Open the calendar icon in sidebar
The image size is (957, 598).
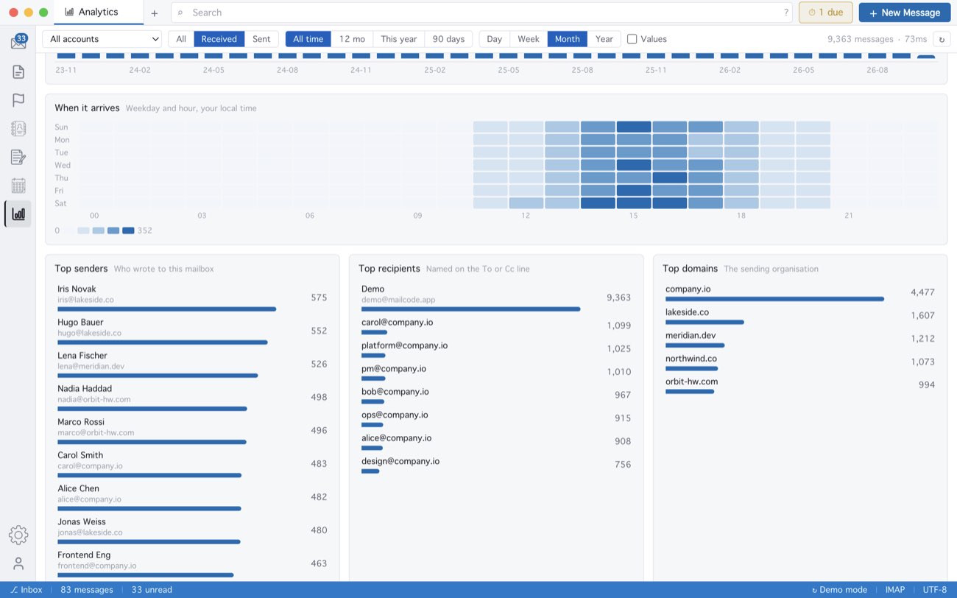pos(18,186)
